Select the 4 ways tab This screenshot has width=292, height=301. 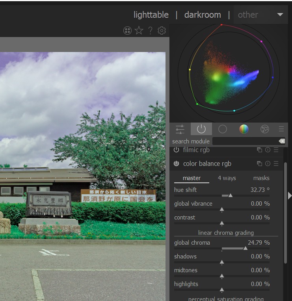[x=227, y=178]
